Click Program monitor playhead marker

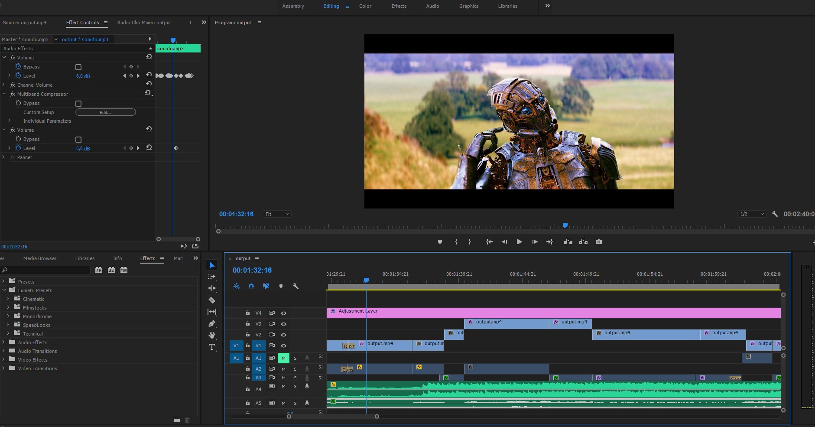click(x=565, y=225)
